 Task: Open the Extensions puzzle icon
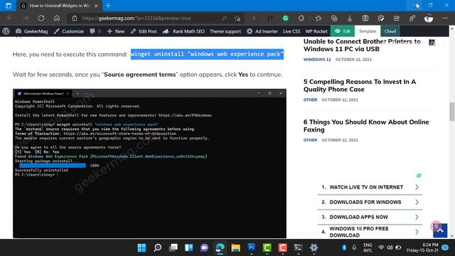301,18
